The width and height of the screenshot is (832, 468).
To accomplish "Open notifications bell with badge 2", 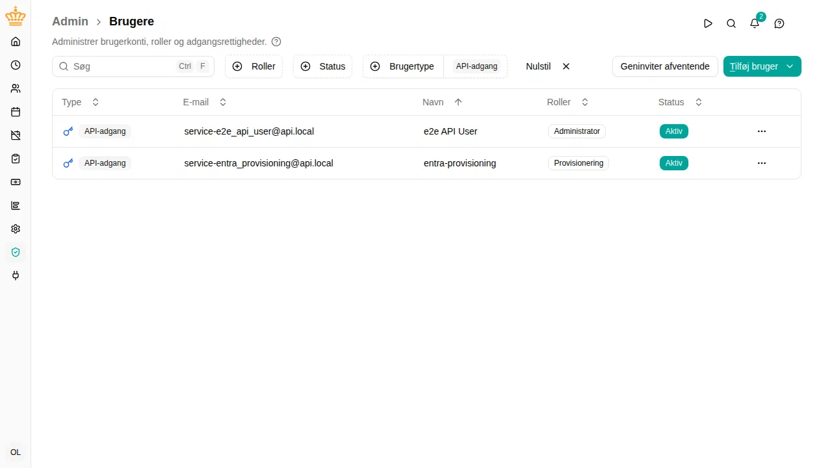I will click(x=755, y=23).
